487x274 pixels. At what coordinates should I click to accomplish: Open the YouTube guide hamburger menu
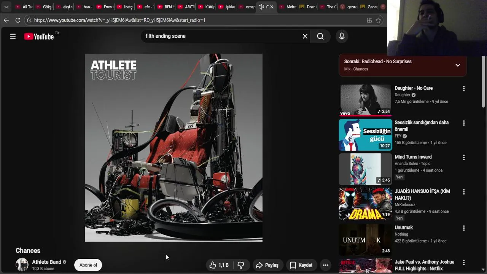13,36
